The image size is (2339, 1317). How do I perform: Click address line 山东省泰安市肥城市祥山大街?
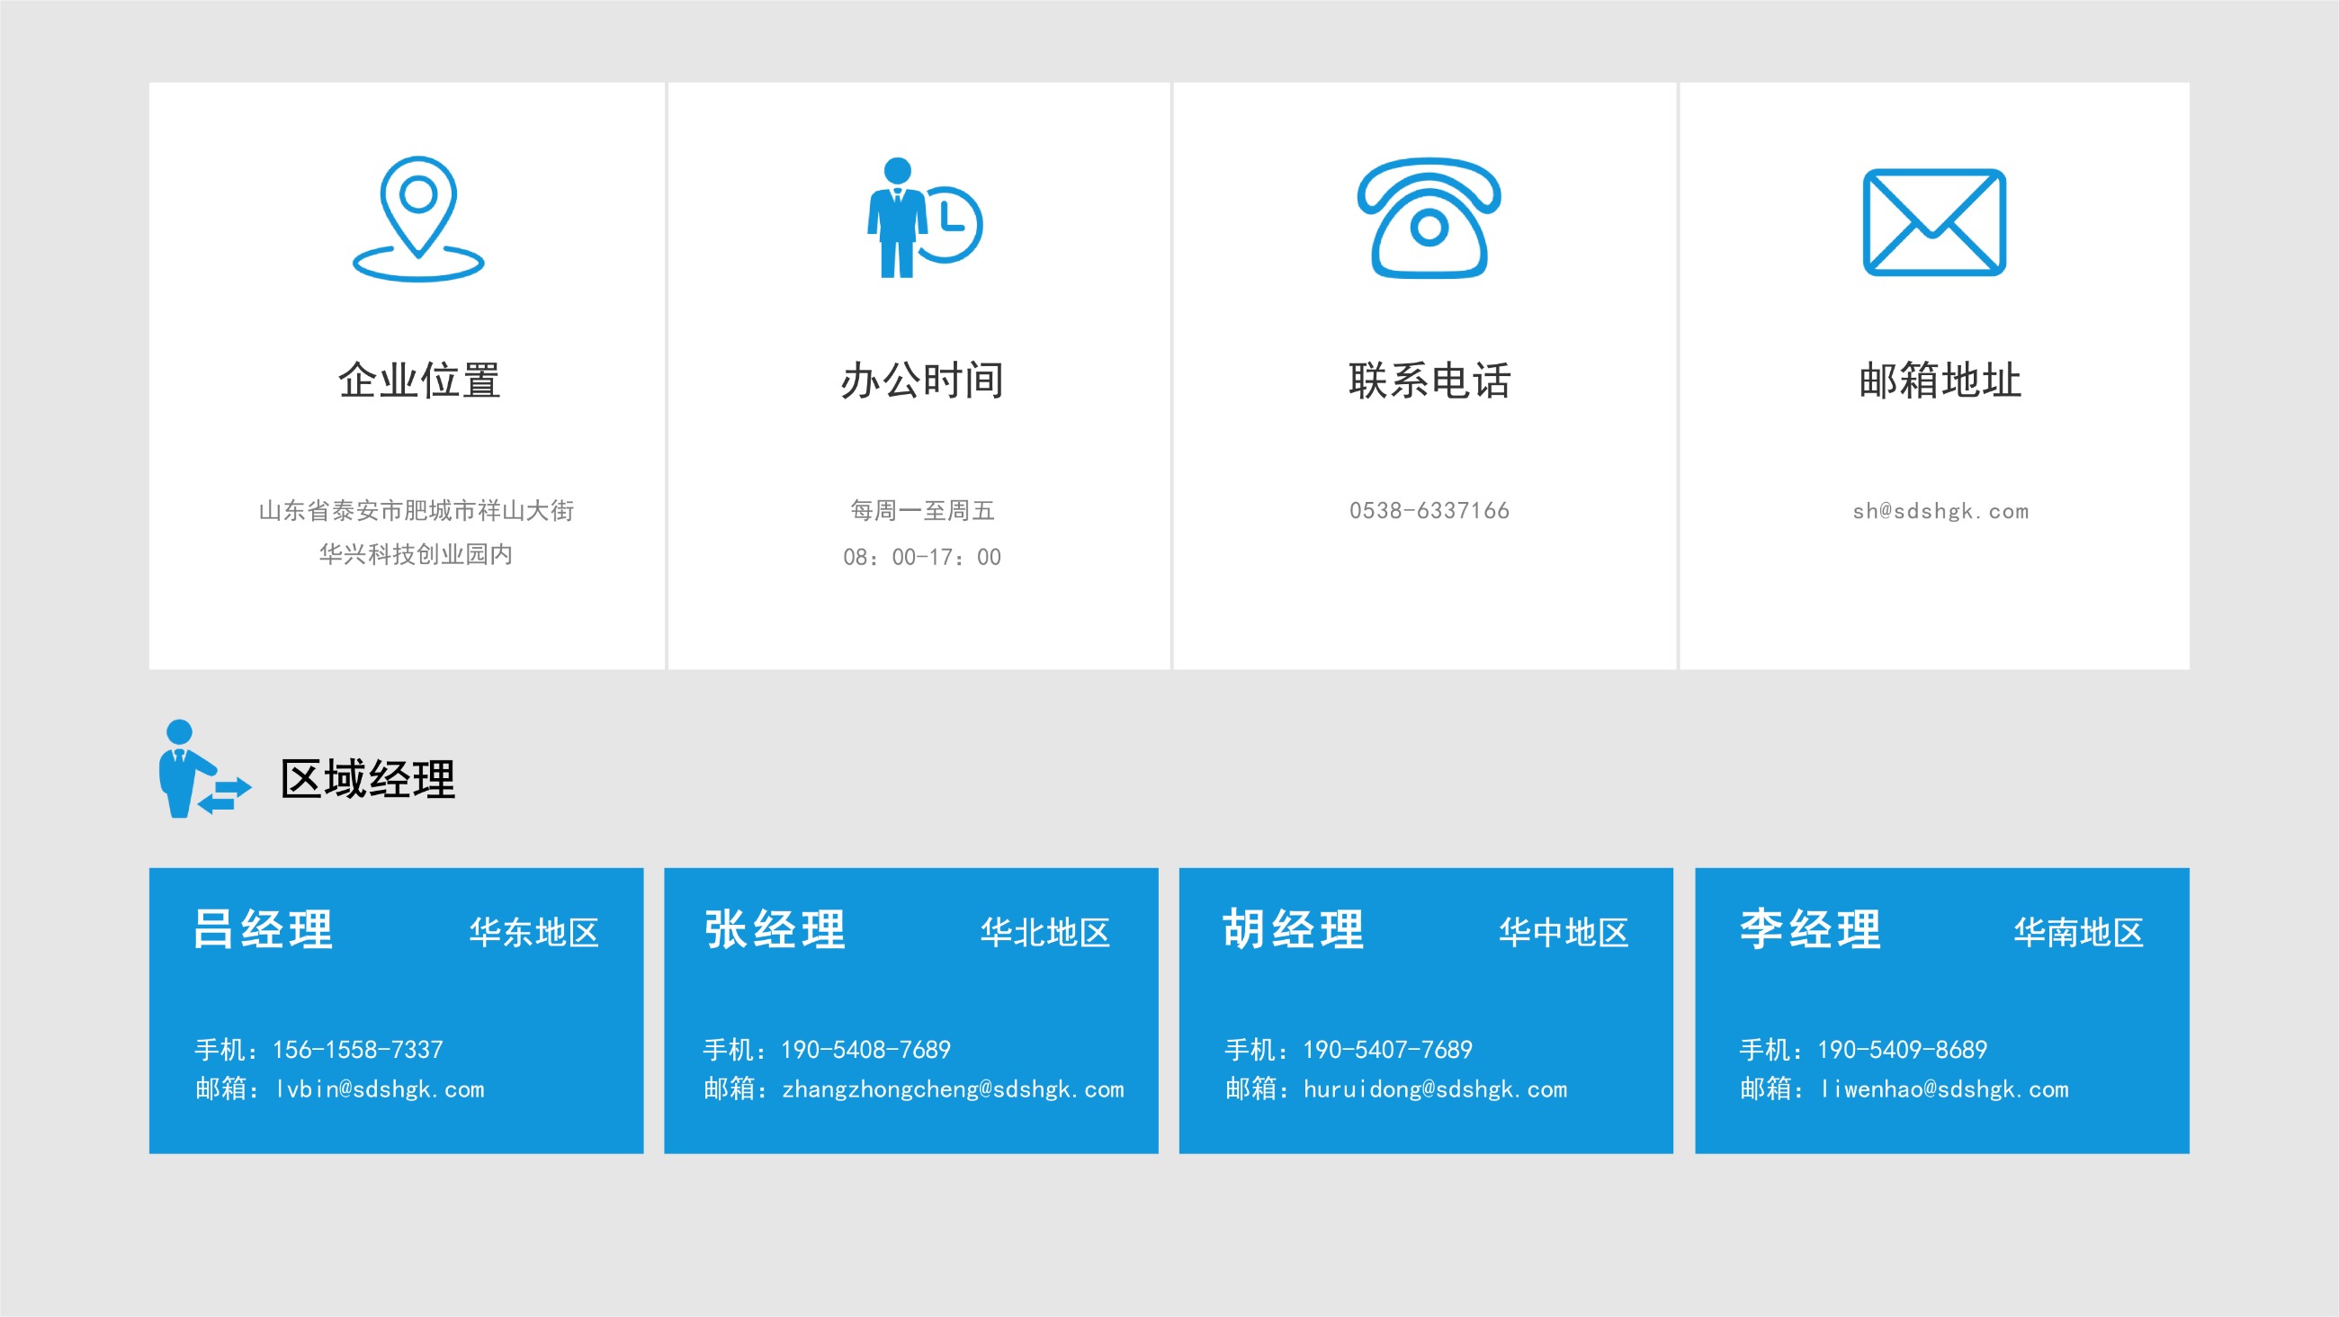coord(417,510)
